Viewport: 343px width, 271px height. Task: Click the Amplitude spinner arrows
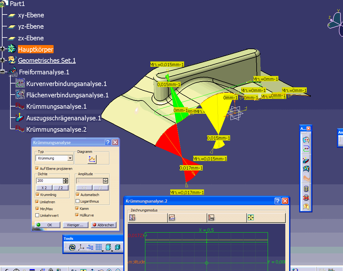tap(105, 181)
